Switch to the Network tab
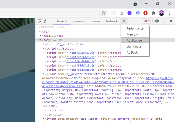This screenshot has width=175, height=122. (112, 21)
